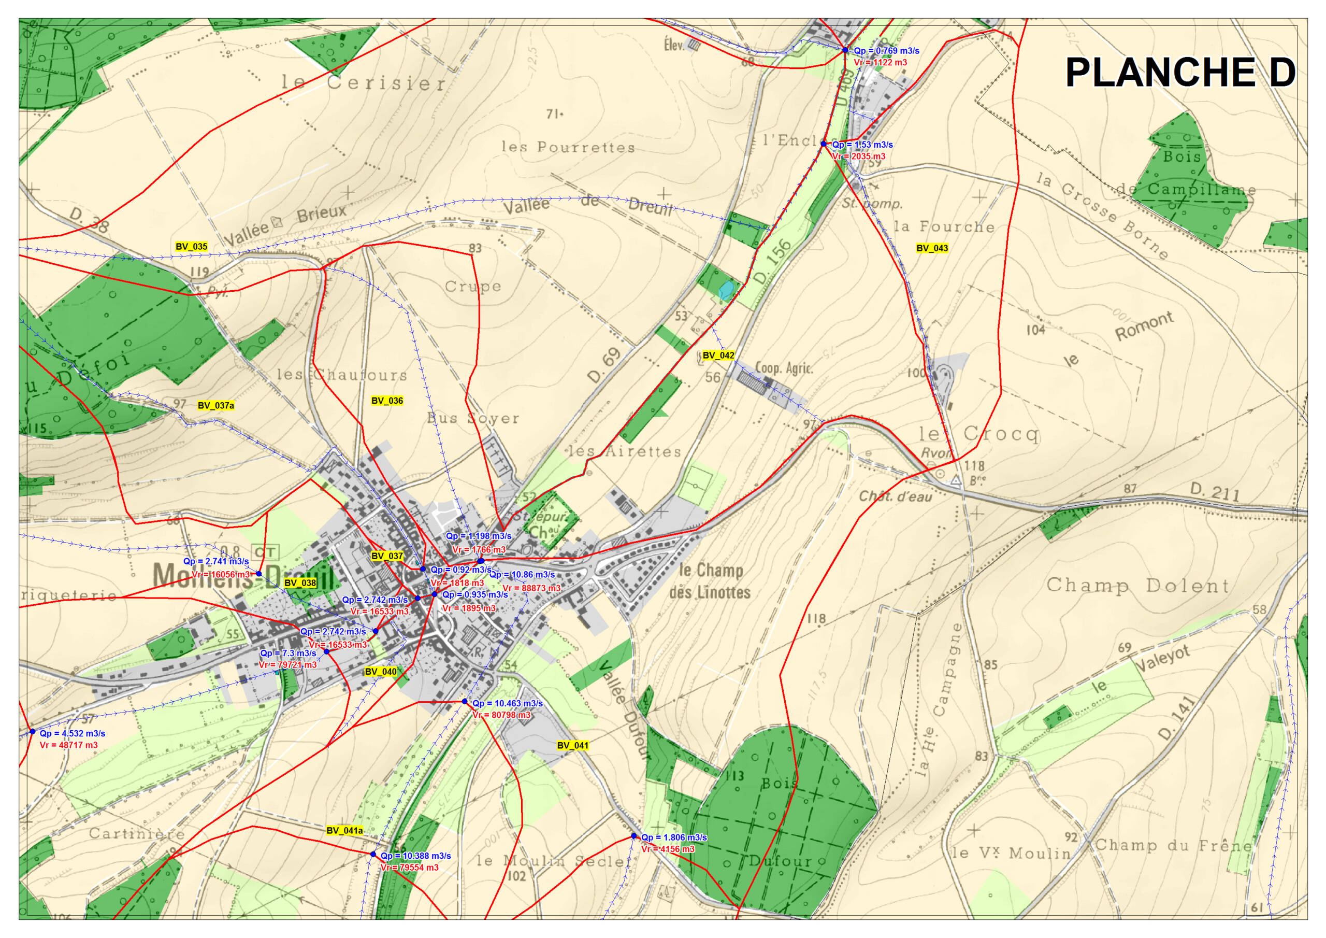Click the Qp = 1.806 m3/s label
Screen dimensions: 1326x938
674,838
